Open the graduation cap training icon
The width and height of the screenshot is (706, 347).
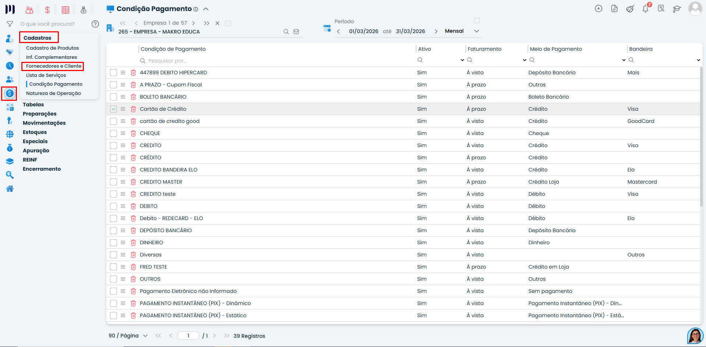point(677,8)
